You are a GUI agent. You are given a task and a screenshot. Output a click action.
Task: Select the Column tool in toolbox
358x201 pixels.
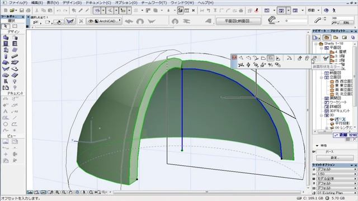click(x=6, y=56)
